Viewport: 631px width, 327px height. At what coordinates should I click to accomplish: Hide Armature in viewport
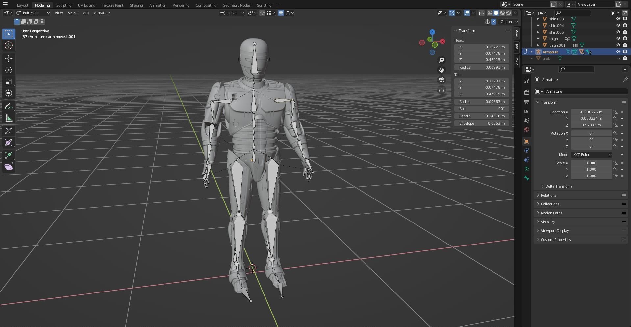tap(618, 52)
